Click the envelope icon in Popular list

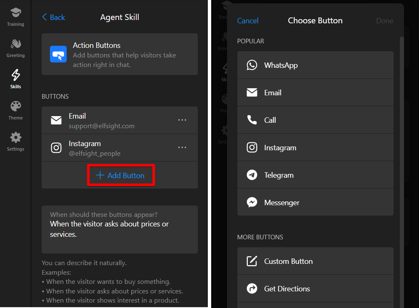coord(252,92)
